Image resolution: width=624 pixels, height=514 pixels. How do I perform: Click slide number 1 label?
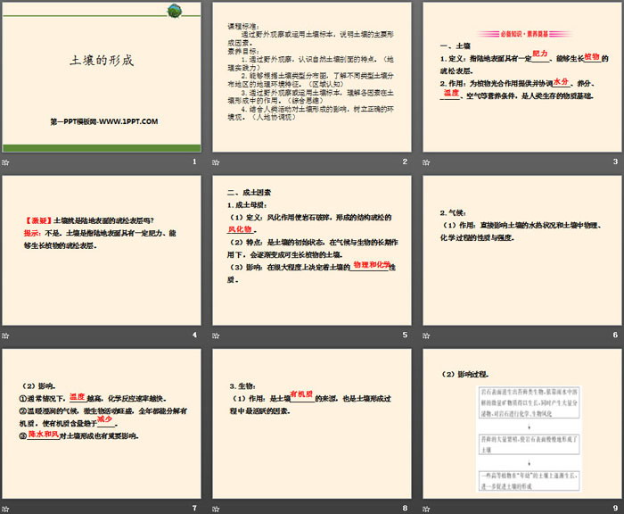click(x=194, y=162)
